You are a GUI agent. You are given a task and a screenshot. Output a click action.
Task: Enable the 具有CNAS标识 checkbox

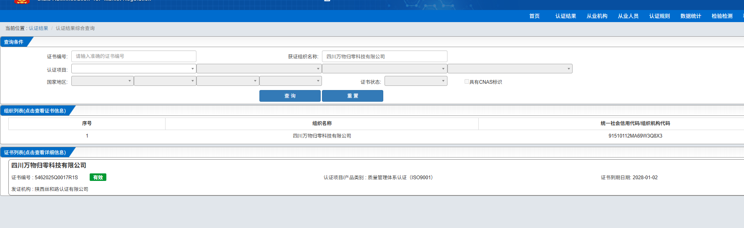click(x=467, y=82)
